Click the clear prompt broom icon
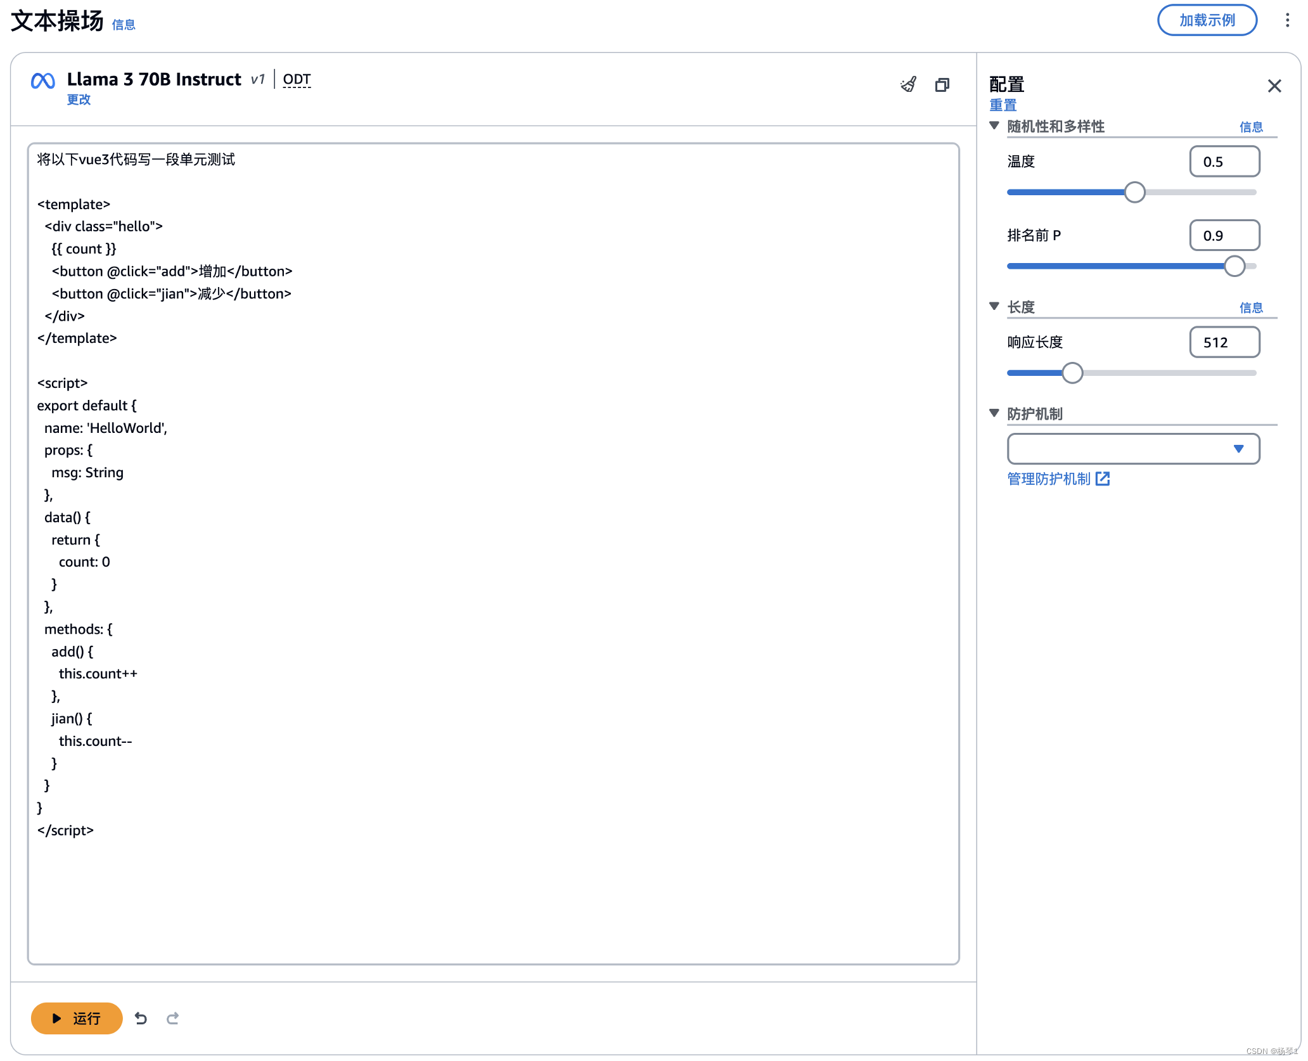This screenshot has width=1308, height=1061. [908, 85]
